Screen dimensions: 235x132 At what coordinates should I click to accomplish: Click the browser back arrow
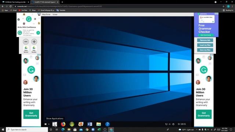click(3, 6)
